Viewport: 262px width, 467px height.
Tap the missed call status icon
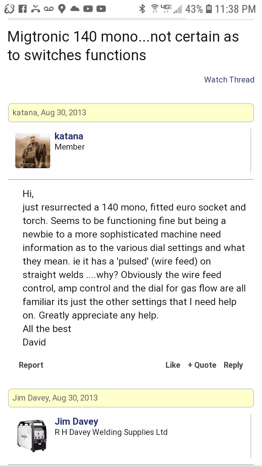point(36,8)
